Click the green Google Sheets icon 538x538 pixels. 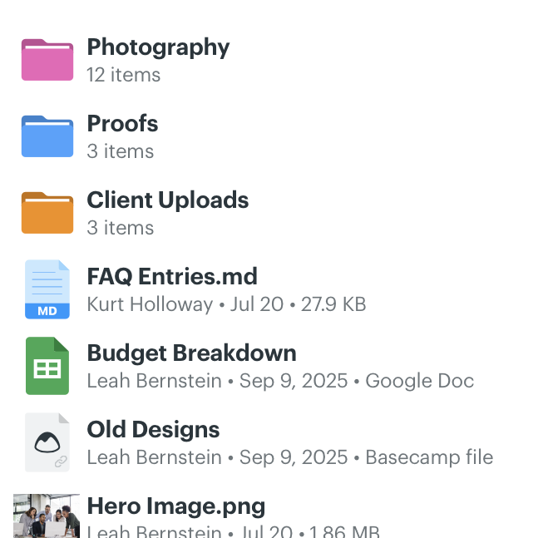(x=47, y=366)
